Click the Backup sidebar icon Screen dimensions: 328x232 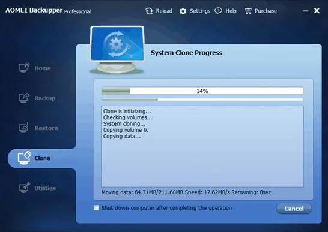click(24, 98)
